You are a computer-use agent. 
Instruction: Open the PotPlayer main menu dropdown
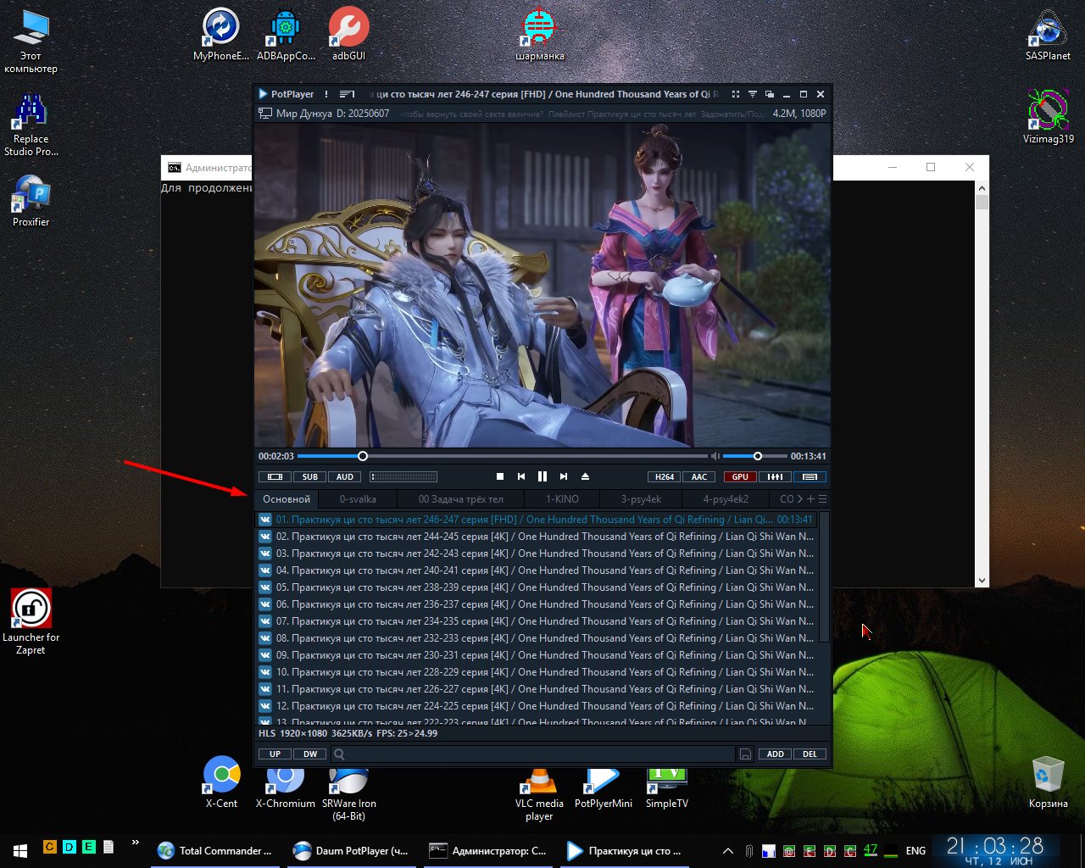click(x=286, y=94)
